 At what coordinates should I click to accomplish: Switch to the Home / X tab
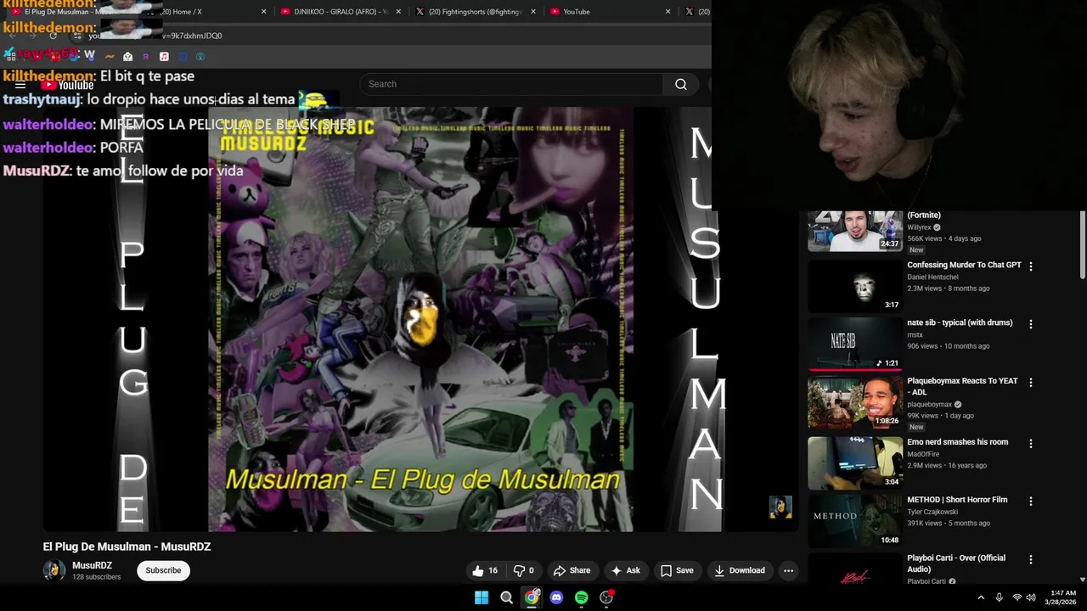206,12
